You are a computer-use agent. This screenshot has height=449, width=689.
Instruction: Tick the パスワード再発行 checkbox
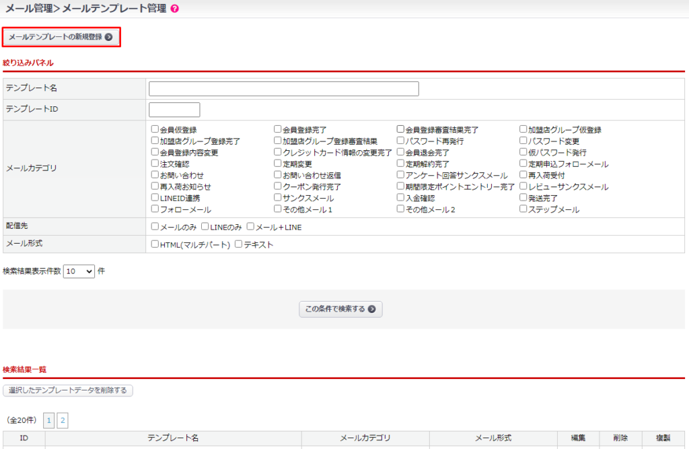coord(400,141)
